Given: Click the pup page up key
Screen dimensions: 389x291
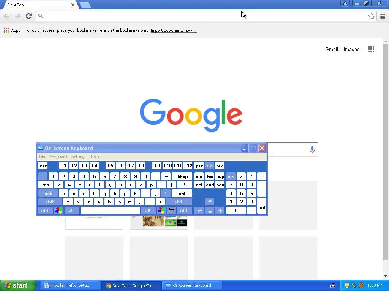Looking at the screenshot, I should [220, 177].
